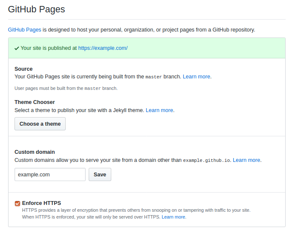Open the GitHub Pages link in the intro text

coord(24,30)
